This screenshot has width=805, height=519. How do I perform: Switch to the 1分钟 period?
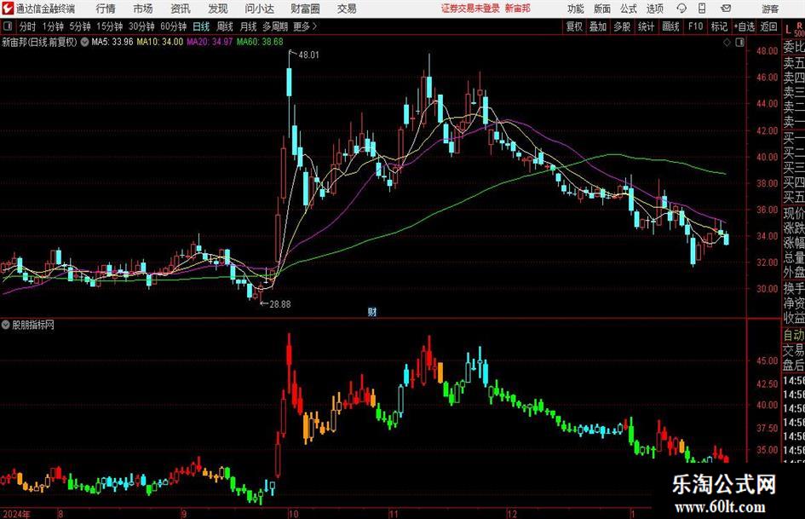[x=53, y=26]
